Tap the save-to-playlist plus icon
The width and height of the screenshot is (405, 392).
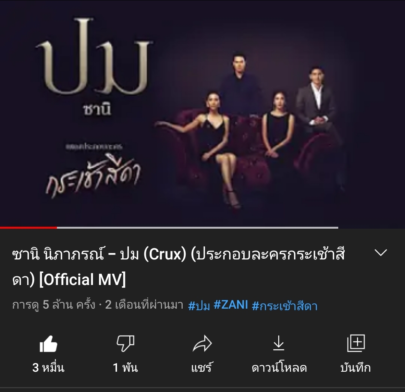(x=355, y=343)
